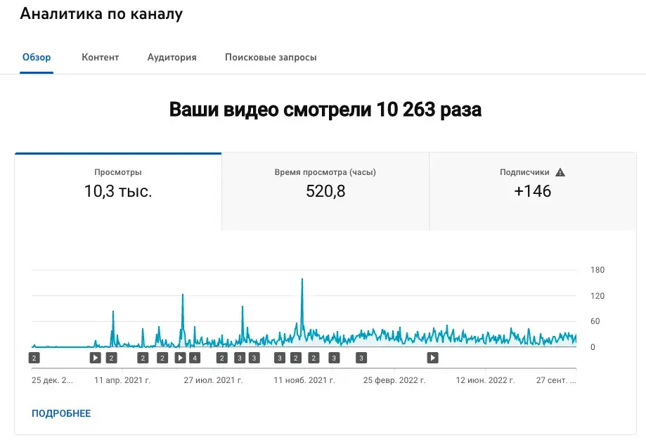646x447 pixels.
Task: Click the video marker labeled 4
Action: [x=195, y=358]
